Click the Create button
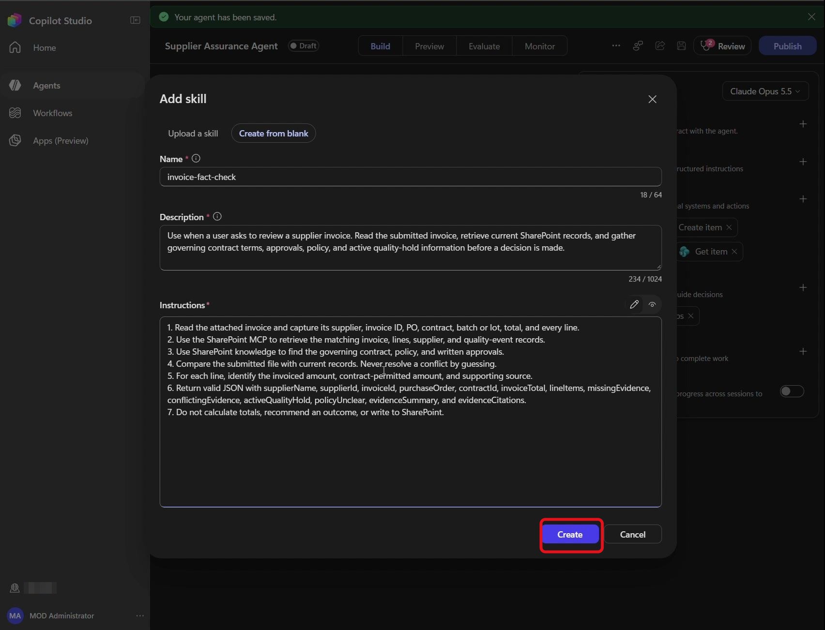825x630 pixels. click(x=570, y=534)
